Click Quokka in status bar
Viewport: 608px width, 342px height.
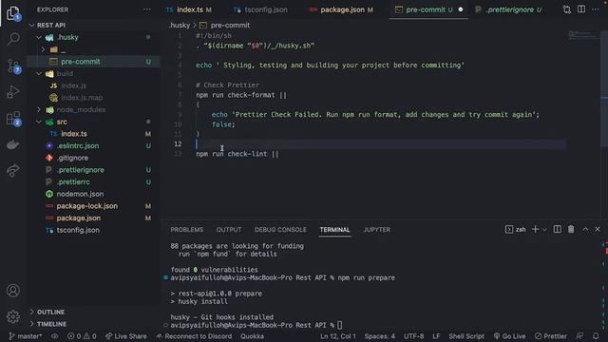click(x=252, y=336)
